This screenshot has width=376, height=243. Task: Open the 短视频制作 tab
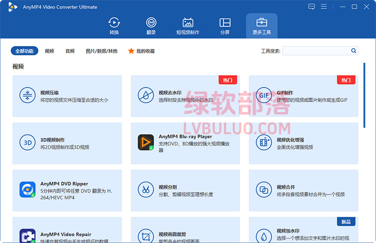pos(188,26)
